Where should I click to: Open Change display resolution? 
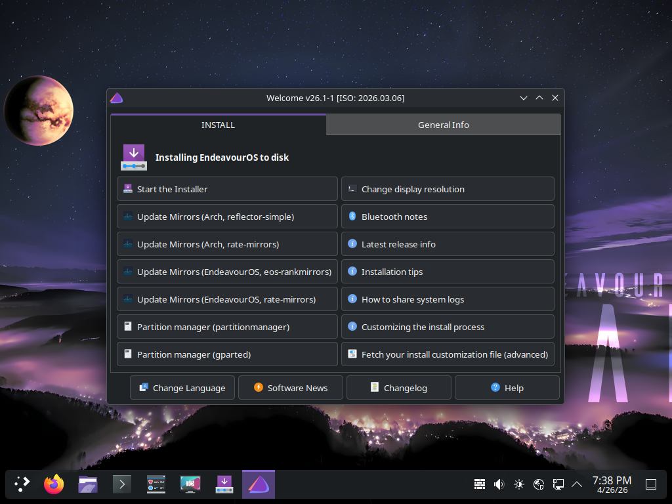point(448,189)
